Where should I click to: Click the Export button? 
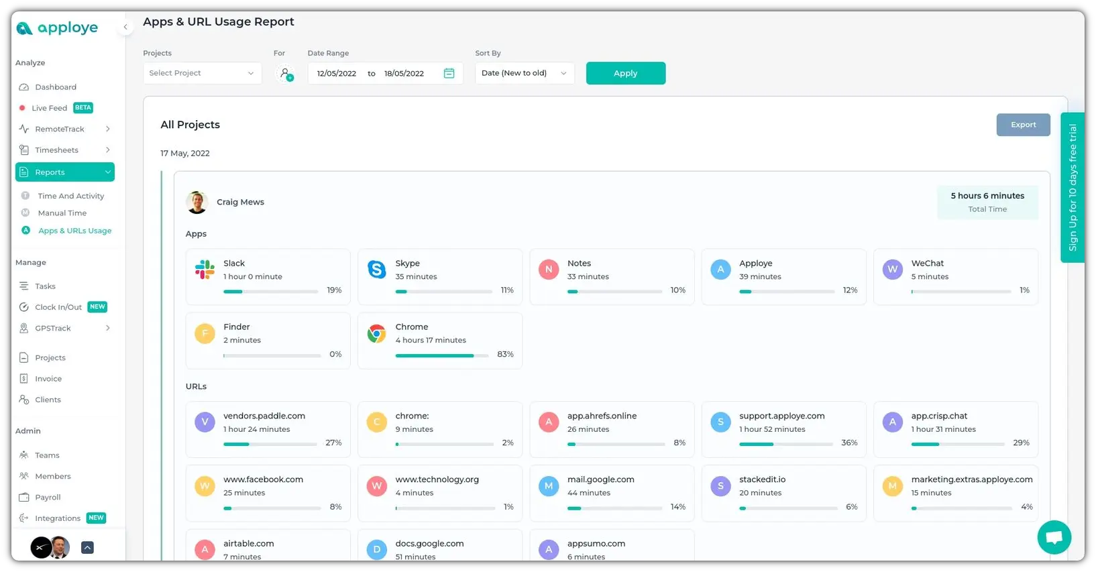[x=1023, y=125]
